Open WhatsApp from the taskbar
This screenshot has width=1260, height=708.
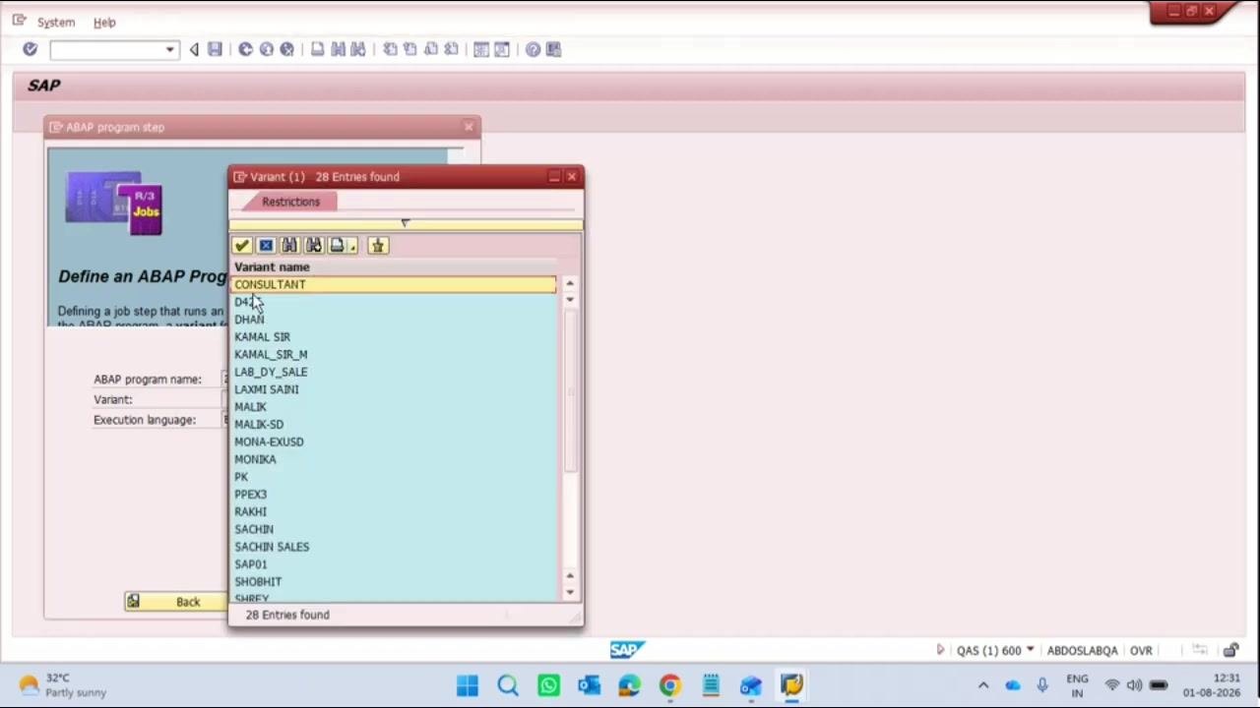coord(548,685)
